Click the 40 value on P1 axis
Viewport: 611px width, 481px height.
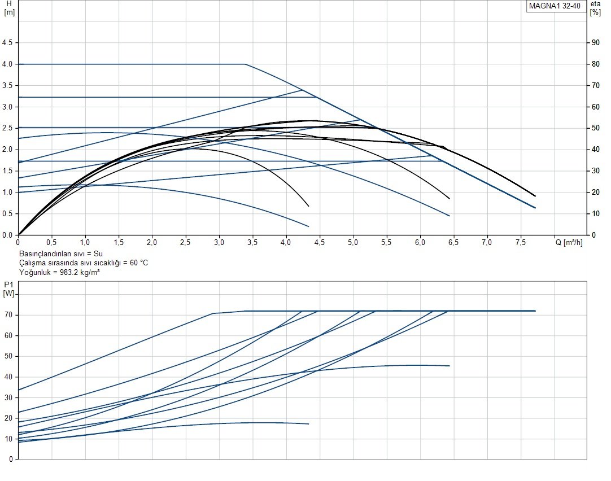(x=8, y=377)
